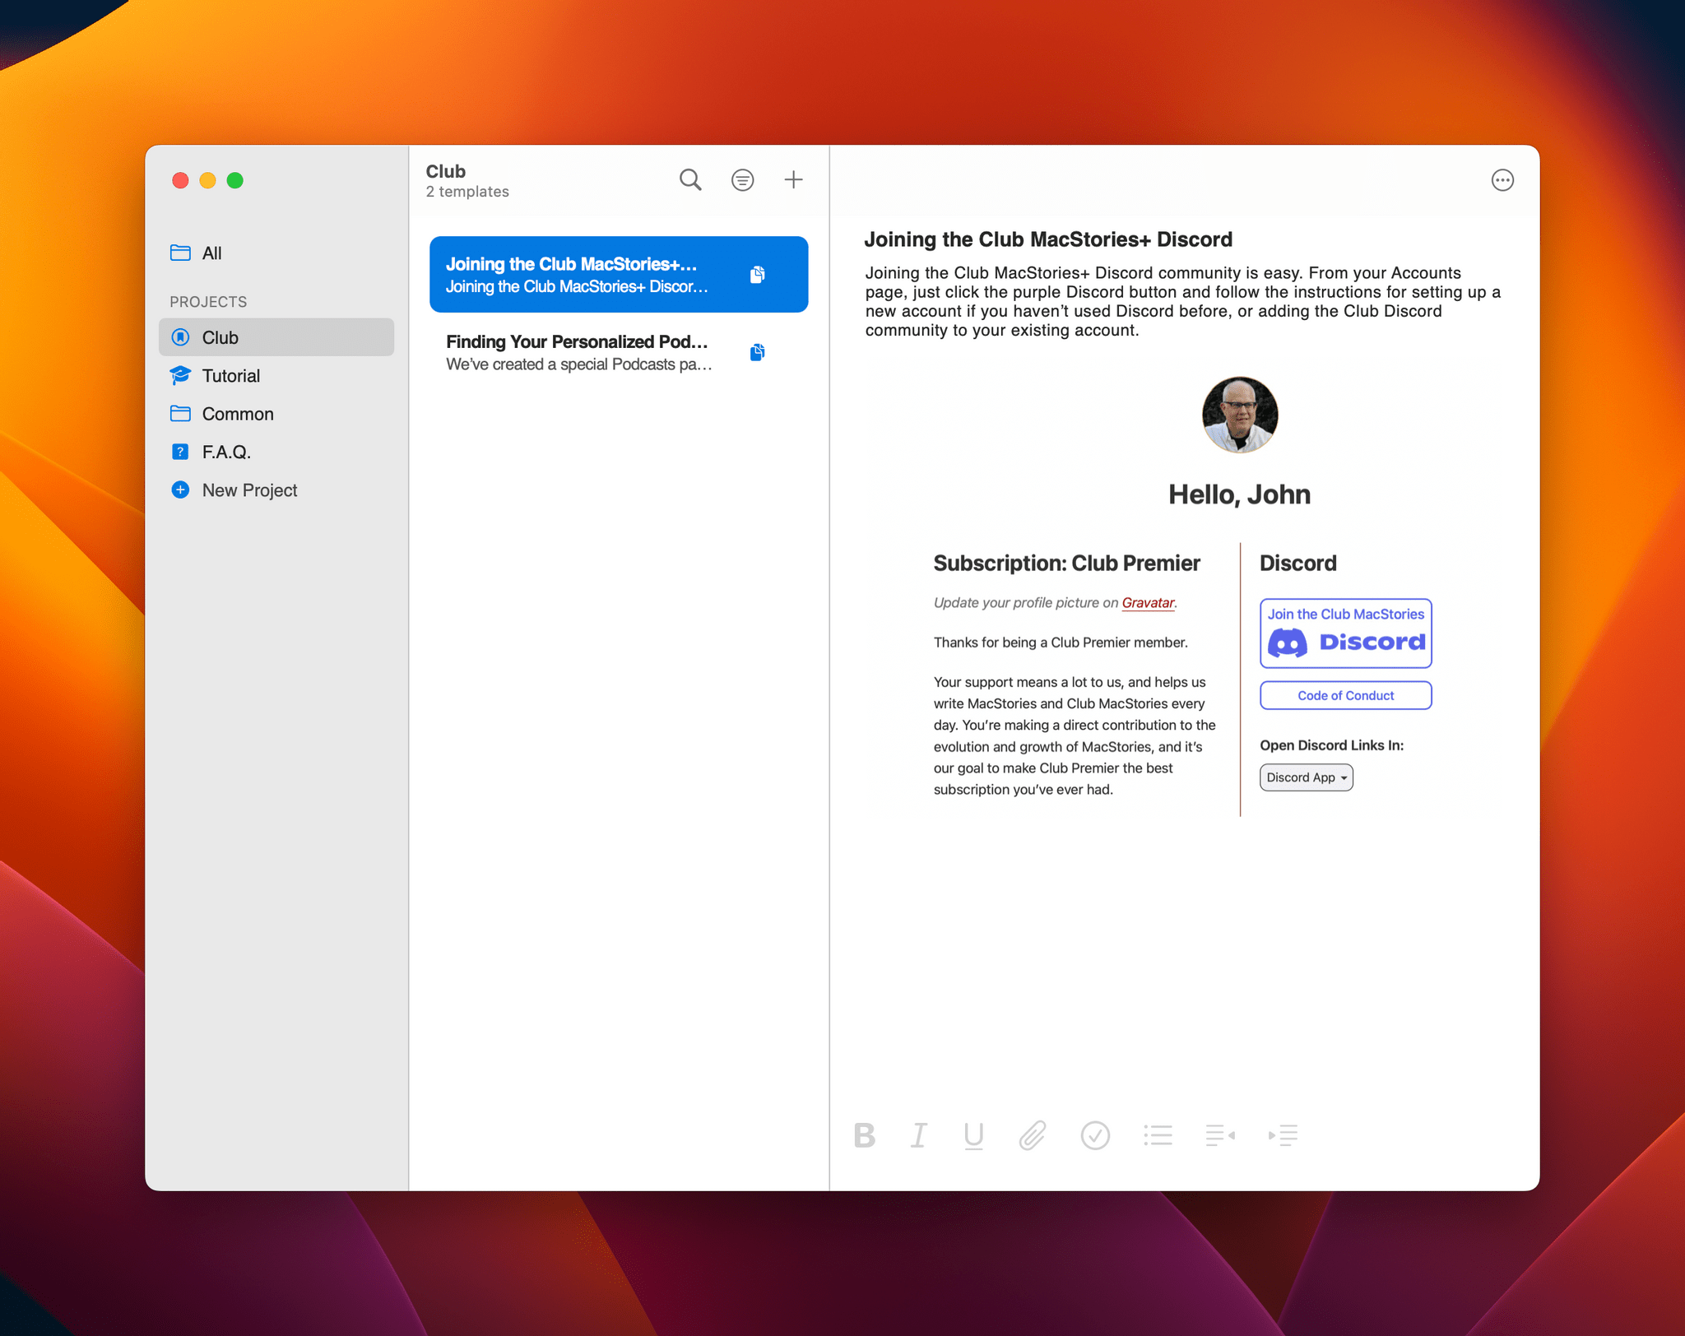Click the Subscription: Club Premier heading

click(1066, 564)
